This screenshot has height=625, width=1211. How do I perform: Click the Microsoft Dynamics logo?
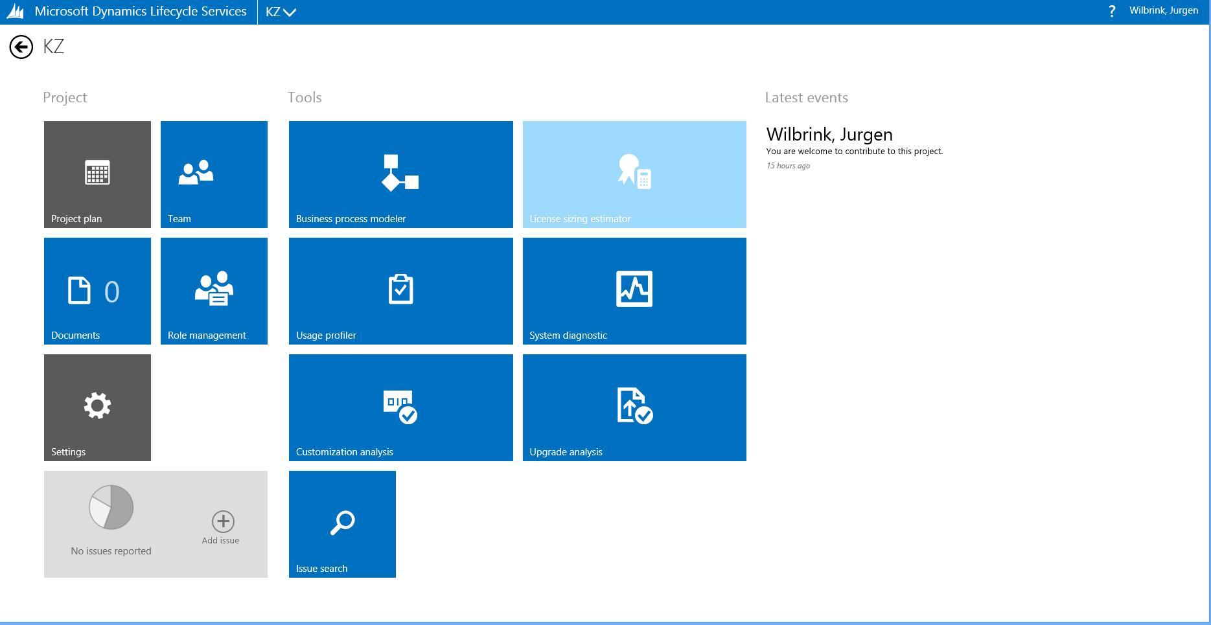16,12
